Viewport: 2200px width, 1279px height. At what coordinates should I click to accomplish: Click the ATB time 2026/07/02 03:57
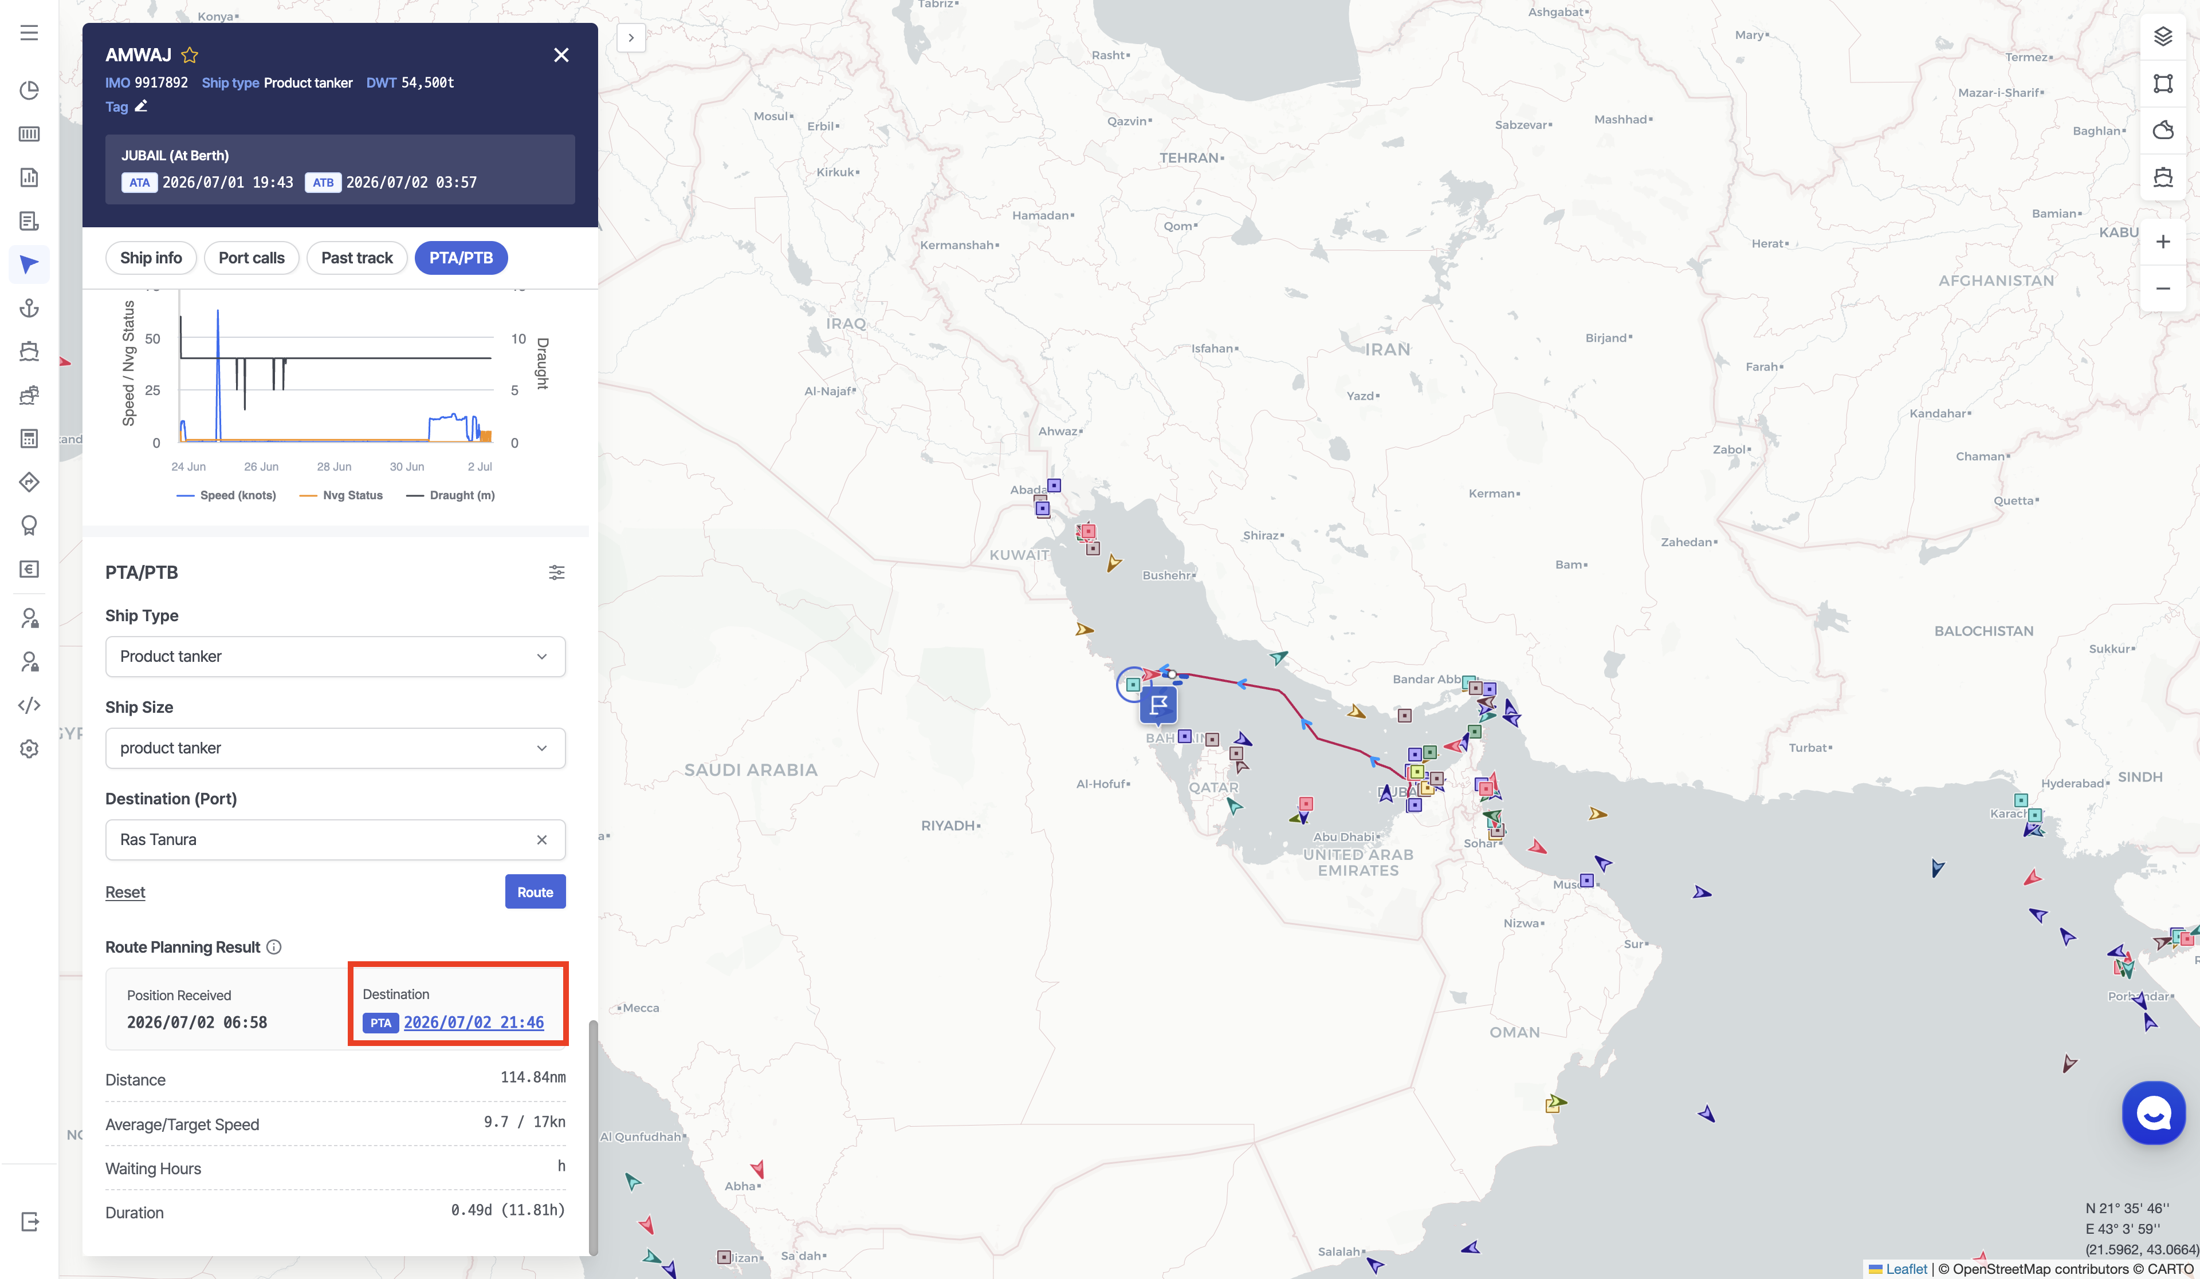411,182
